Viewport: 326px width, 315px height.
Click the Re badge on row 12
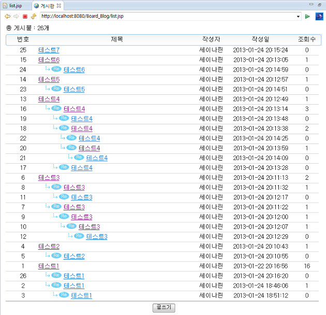79,236
